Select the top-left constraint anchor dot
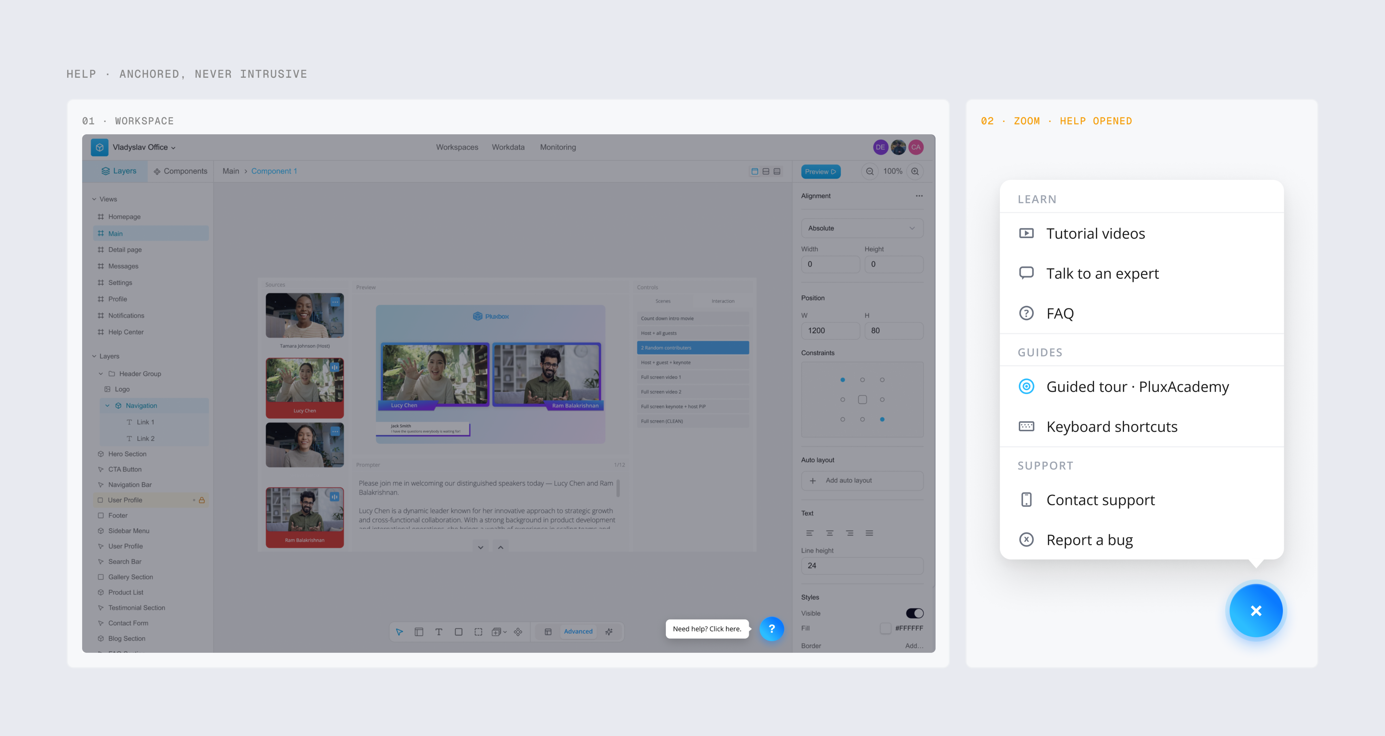The width and height of the screenshot is (1385, 736). (x=843, y=380)
